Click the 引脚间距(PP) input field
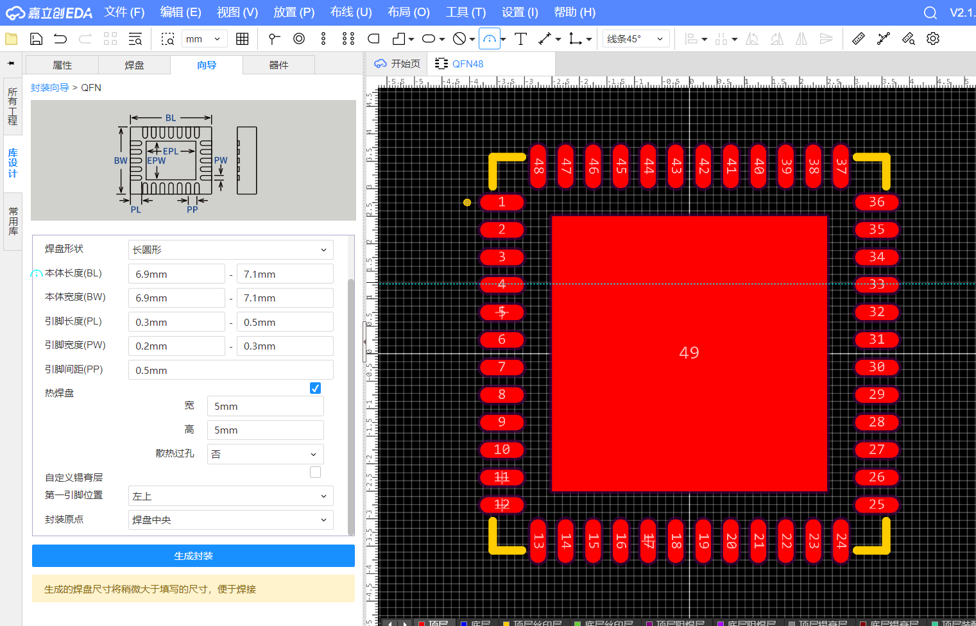 click(x=230, y=370)
